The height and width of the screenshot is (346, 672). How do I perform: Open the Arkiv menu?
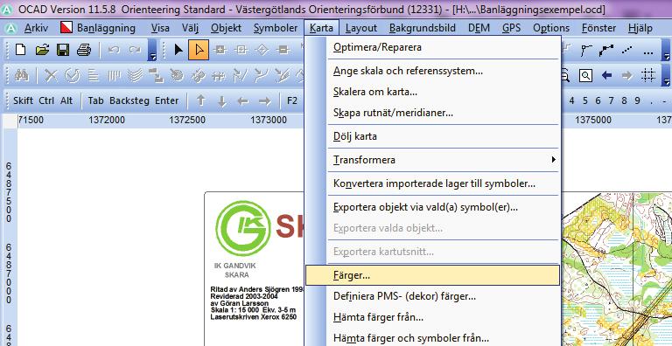36,28
